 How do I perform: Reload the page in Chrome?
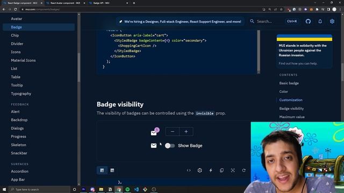click(16, 10)
